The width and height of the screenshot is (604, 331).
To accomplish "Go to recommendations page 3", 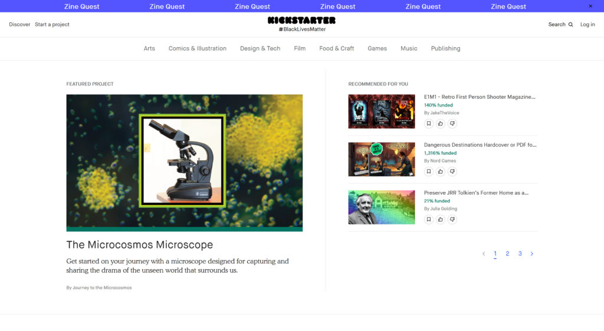I will pos(520,254).
